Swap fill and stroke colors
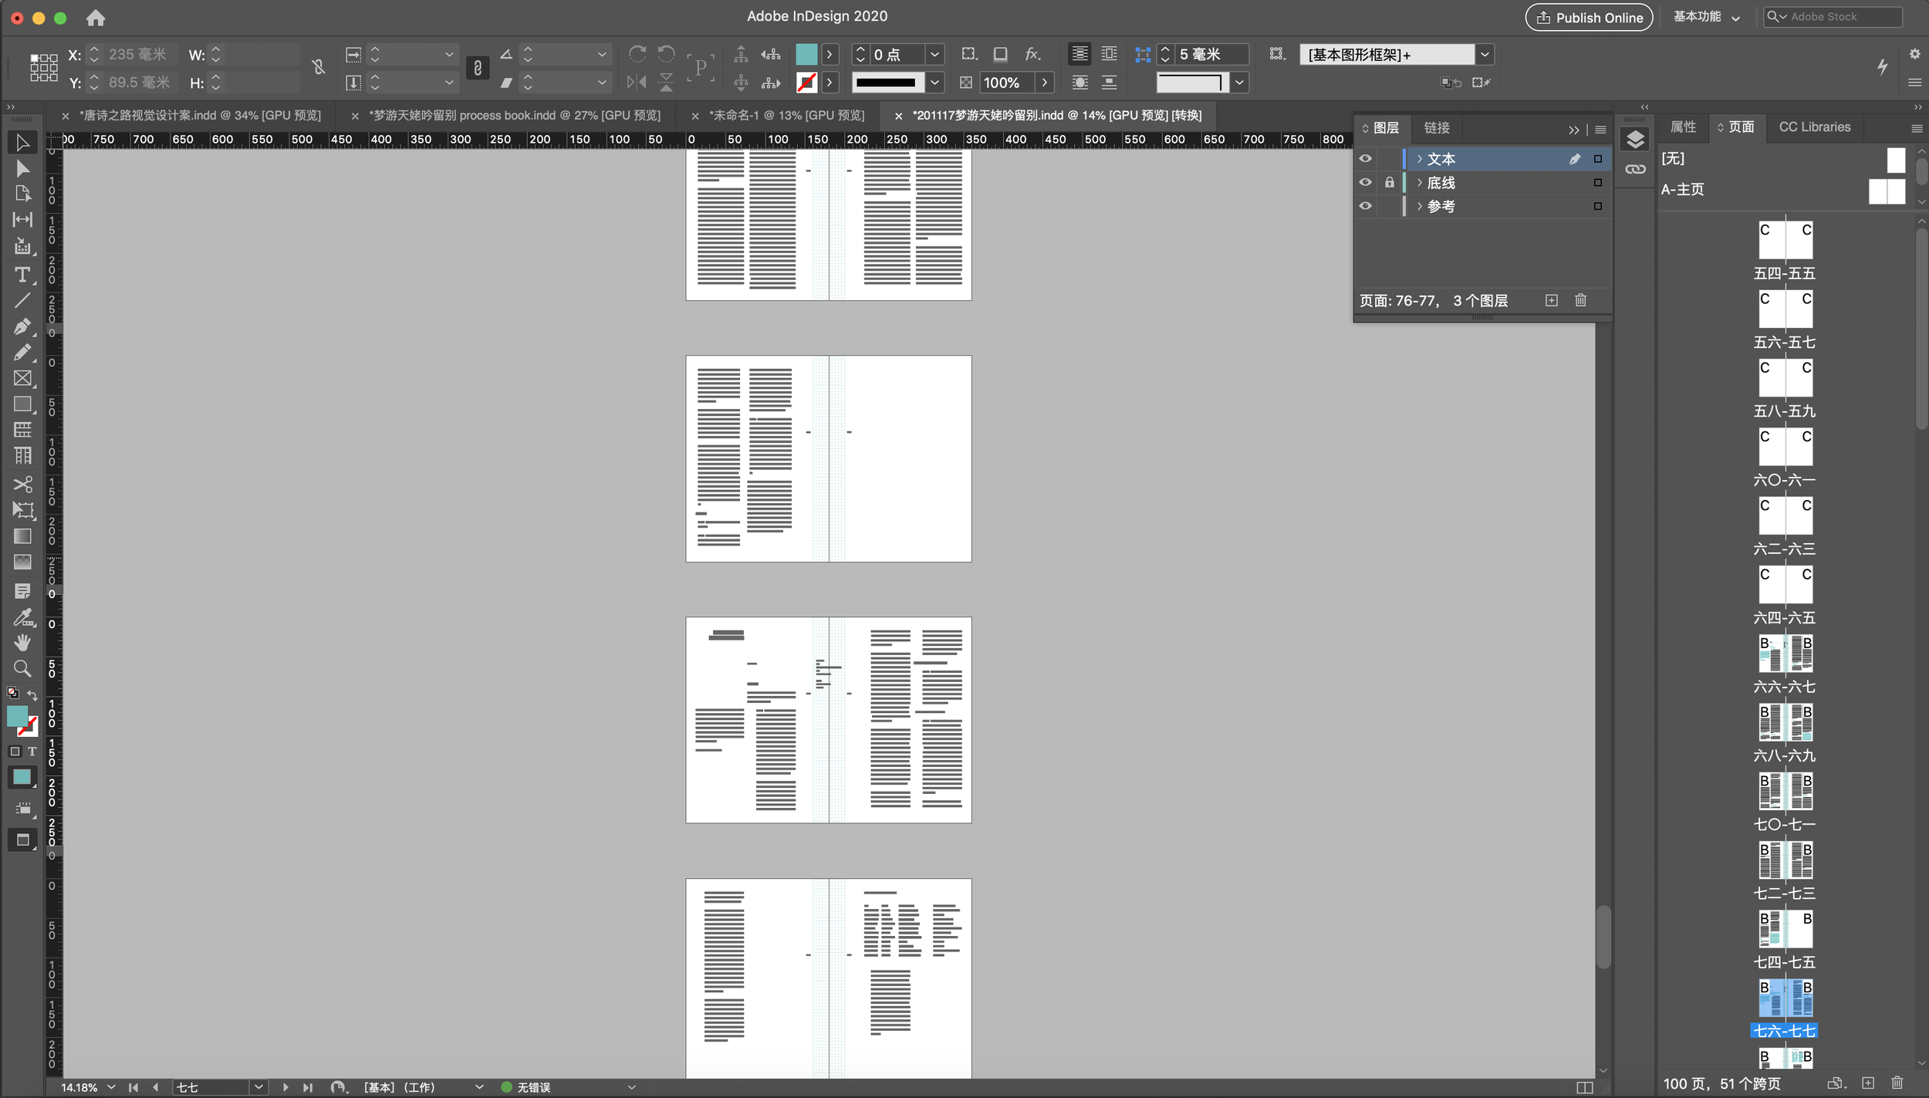Image resolution: width=1929 pixels, height=1098 pixels. pyautogui.click(x=32, y=695)
